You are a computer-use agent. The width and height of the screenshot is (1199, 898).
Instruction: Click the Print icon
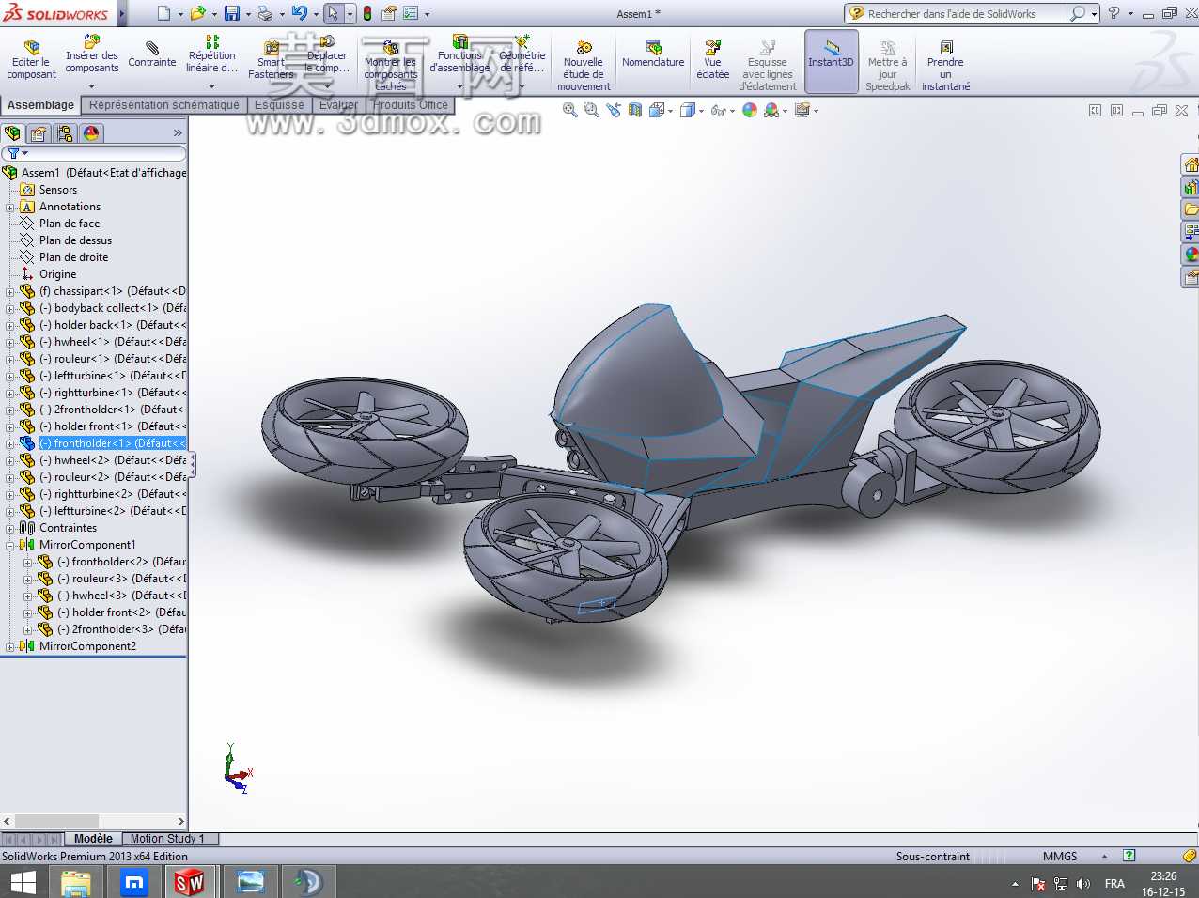click(x=265, y=13)
